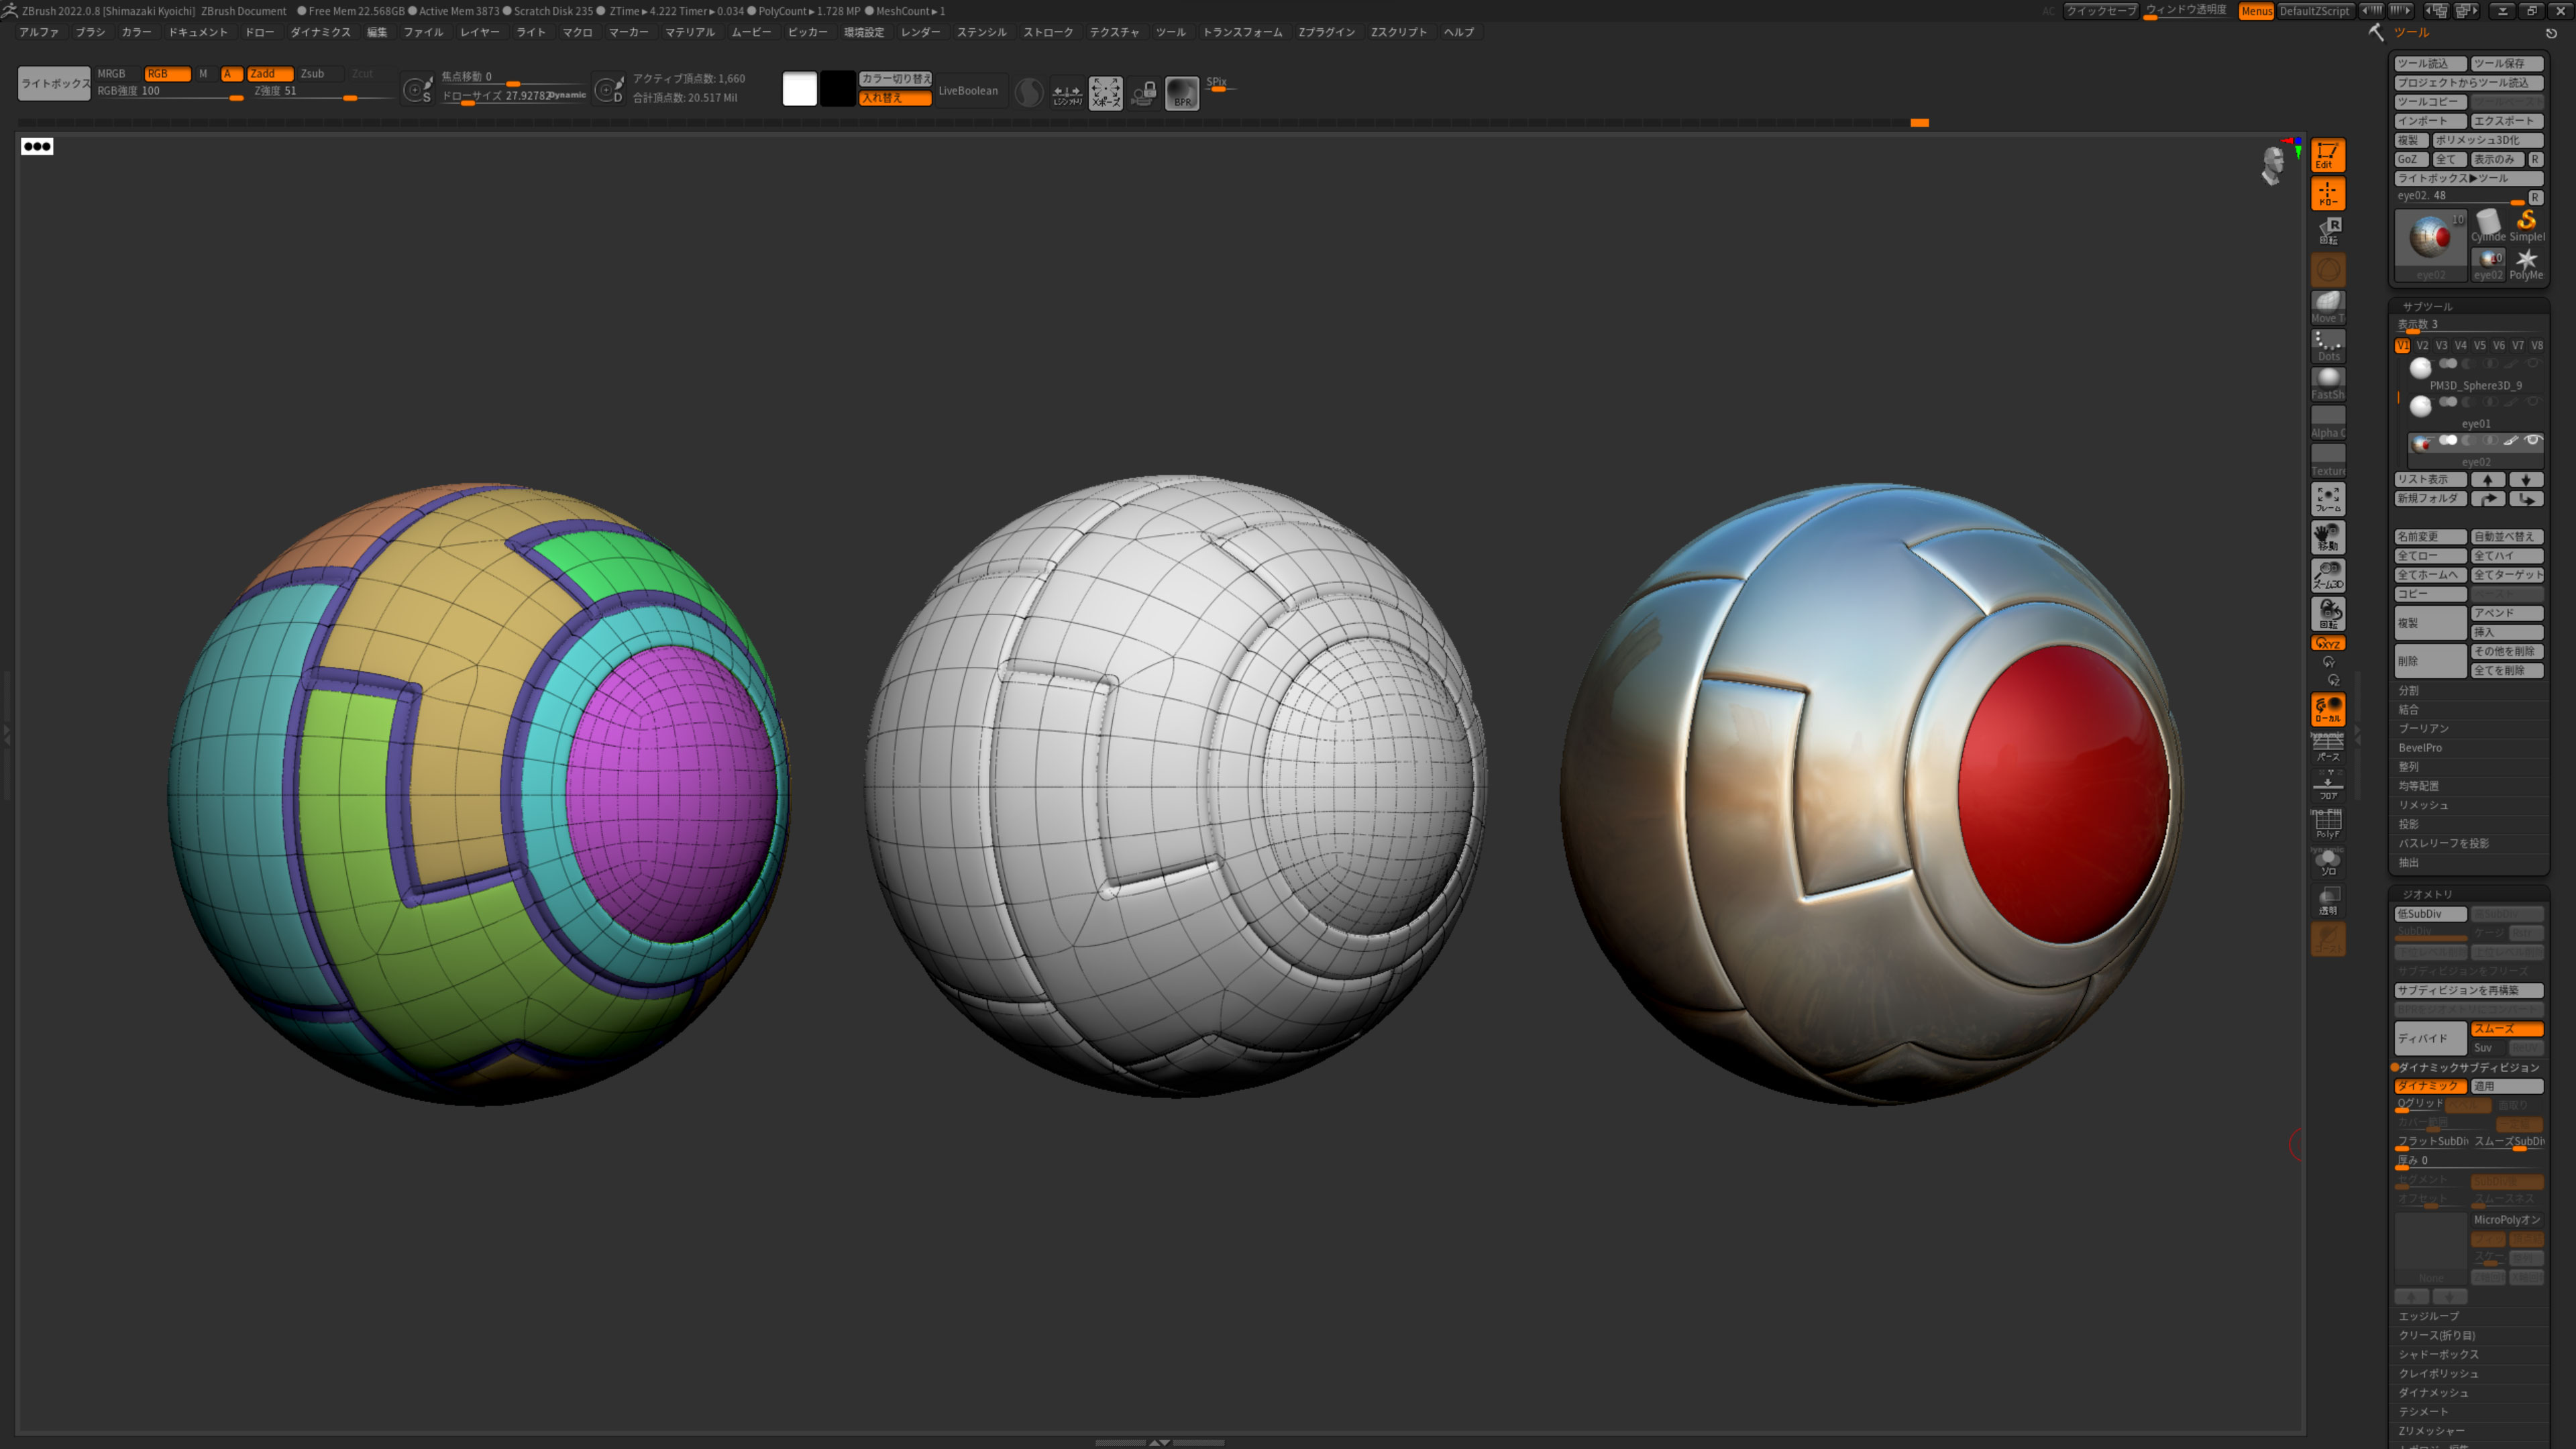
Task: Toggle eye02 subtool visibility eye
Action: [2532, 440]
